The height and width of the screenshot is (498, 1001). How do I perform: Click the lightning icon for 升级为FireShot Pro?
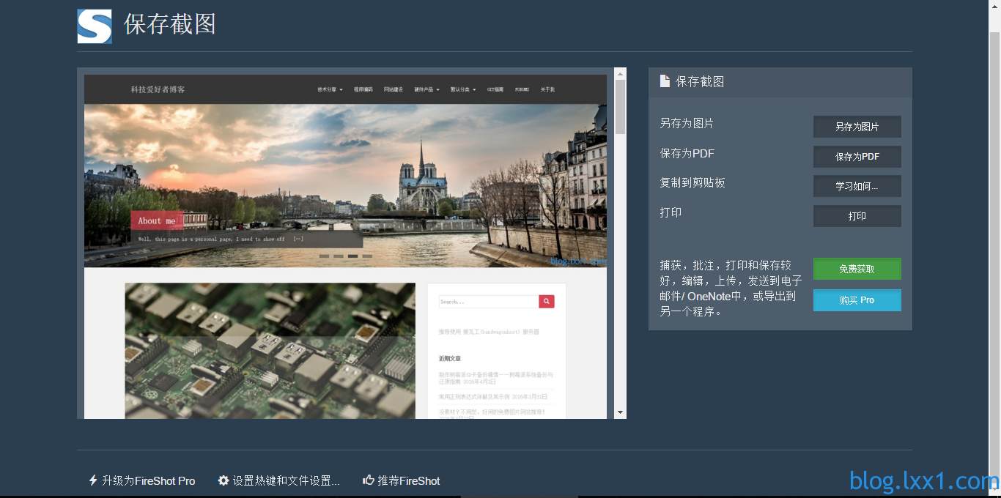tap(93, 480)
